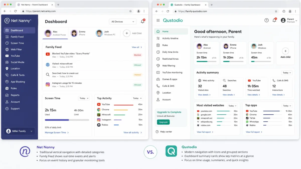Image resolution: width=301 pixels, height=169 pixels.
Task: Bookmark the Net Nanny page with star
Action: click(130, 11)
